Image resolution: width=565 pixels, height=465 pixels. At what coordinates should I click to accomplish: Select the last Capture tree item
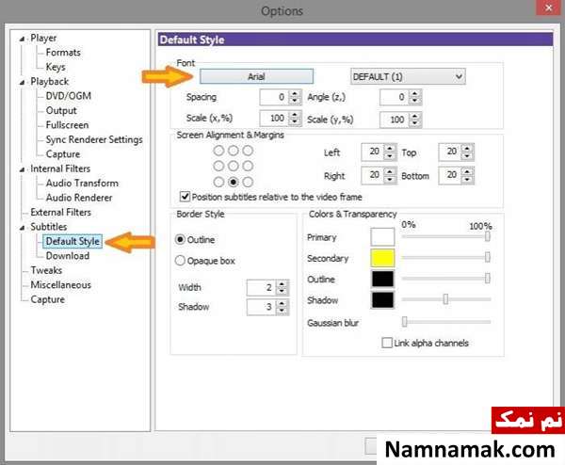pos(48,299)
